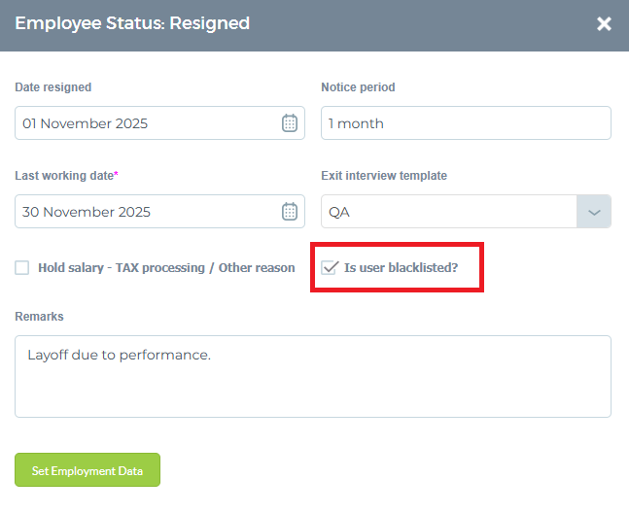The image size is (629, 513).
Task: Close the Employee Status dialog
Action: (x=604, y=23)
